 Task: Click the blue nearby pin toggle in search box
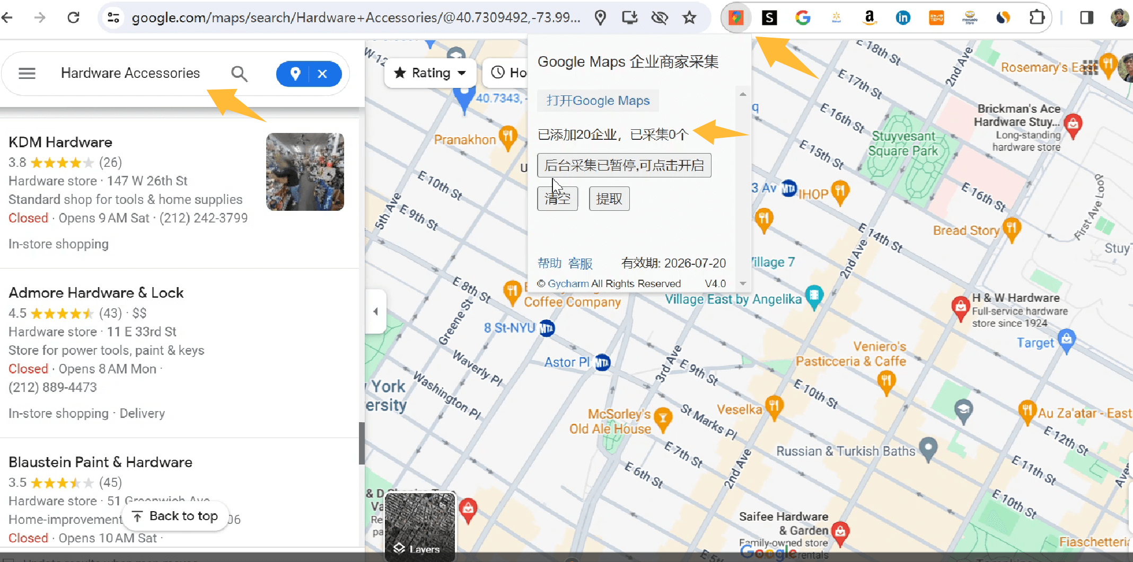click(295, 74)
